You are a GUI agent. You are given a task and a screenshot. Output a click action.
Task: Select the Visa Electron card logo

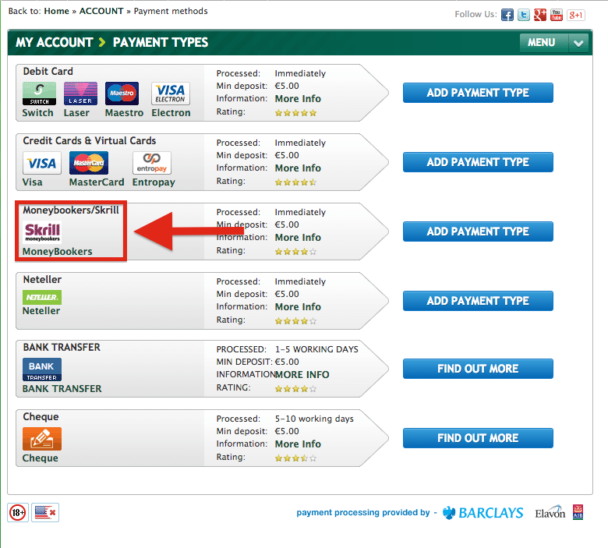(x=171, y=94)
